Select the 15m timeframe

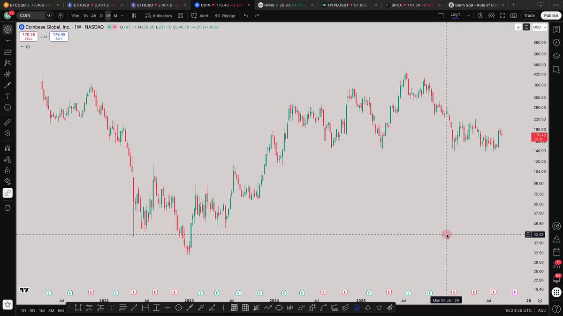[x=75, y=15]
